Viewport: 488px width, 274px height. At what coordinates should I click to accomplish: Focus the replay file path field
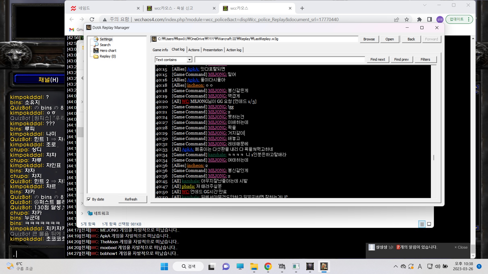click(254, 39)
